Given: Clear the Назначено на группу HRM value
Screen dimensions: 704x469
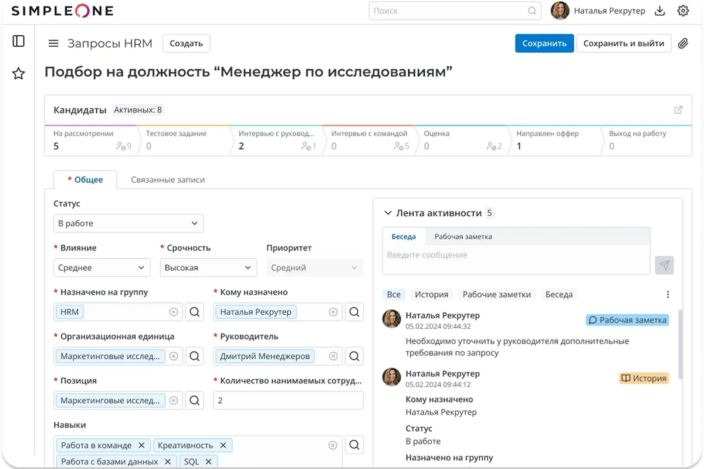Looking at the screenshot, I should click(x=174, y=312).
